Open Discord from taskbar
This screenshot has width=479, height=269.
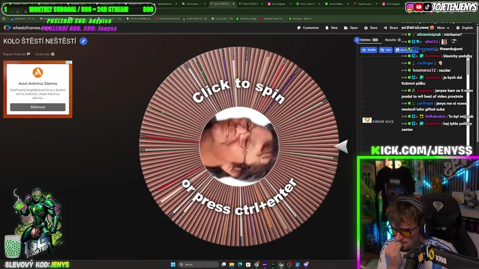(306, 265)
